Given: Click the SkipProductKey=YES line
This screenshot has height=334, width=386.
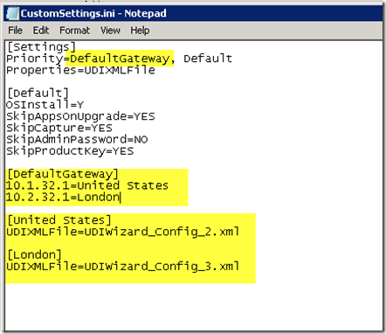Looking at the screenshot, I should click(x=70, y=151).
